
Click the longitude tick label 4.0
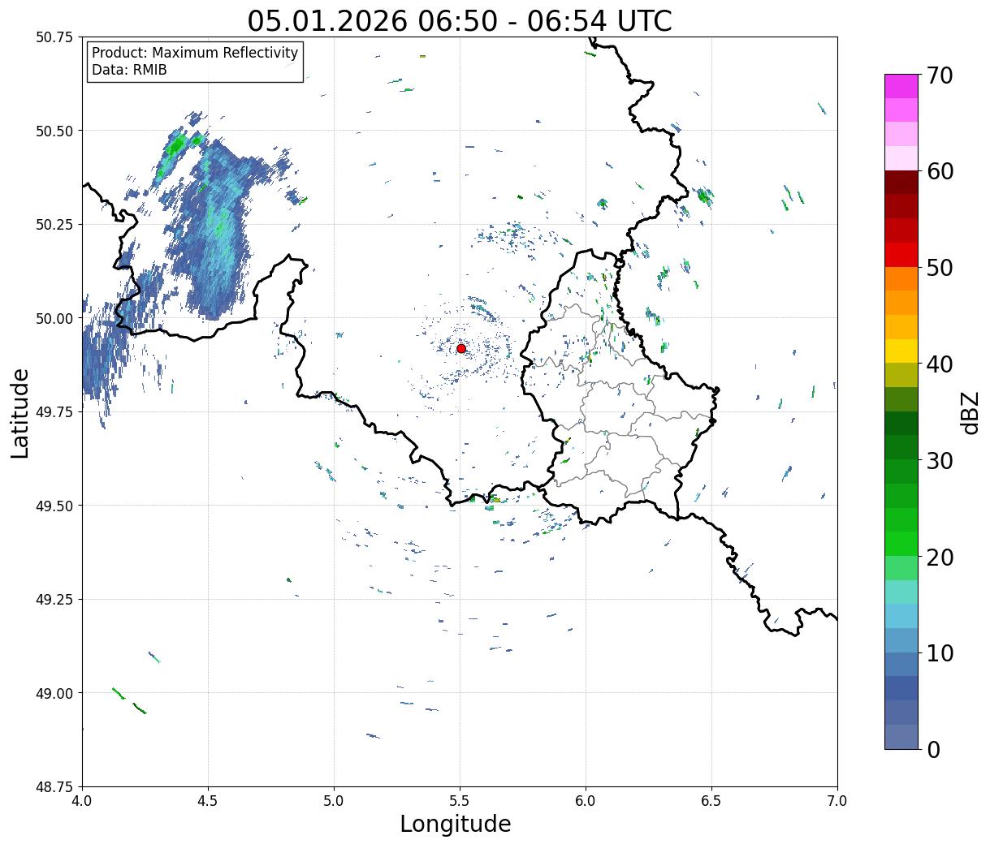coord(82,801)
